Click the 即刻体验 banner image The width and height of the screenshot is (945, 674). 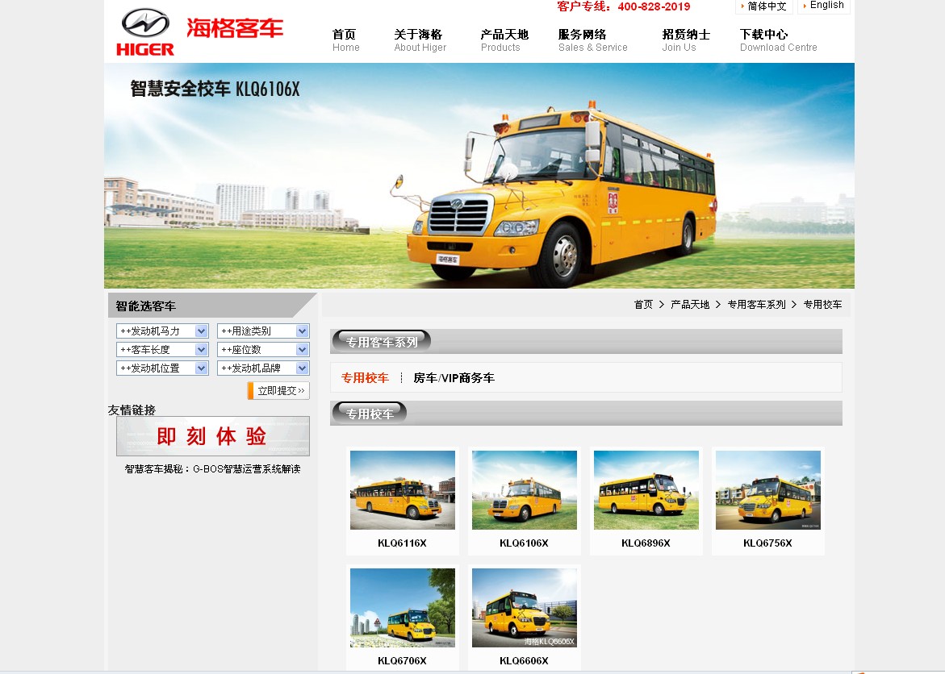[212, 436]
